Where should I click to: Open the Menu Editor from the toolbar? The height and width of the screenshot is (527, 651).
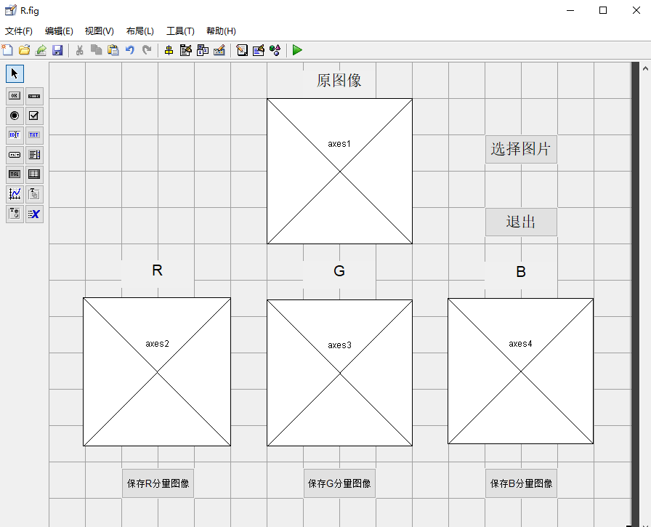point(185,50)
